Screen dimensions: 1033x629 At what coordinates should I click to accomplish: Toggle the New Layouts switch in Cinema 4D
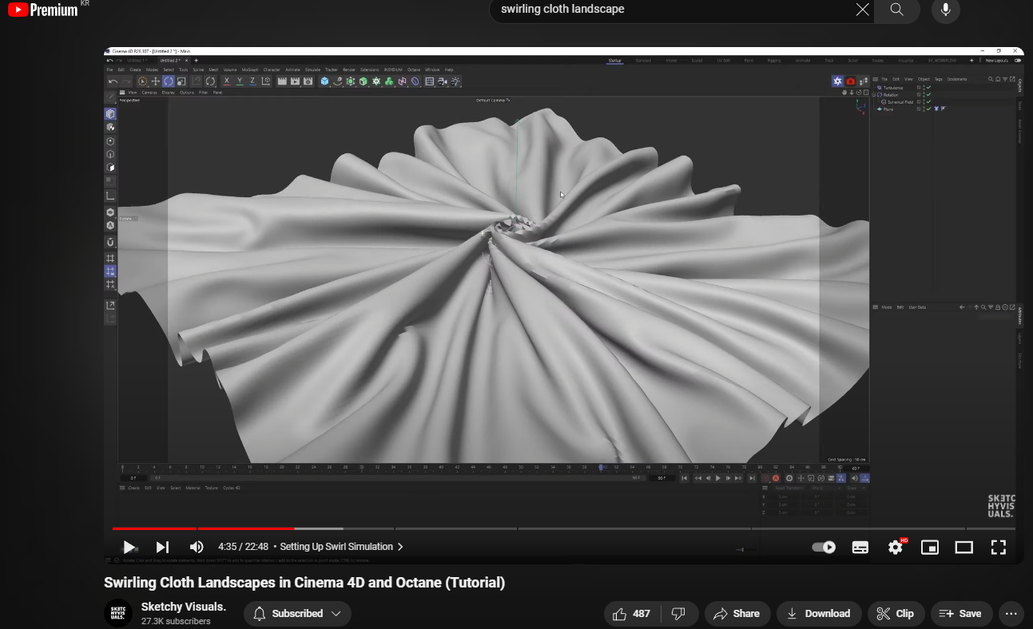click(x=1018, y=61)
